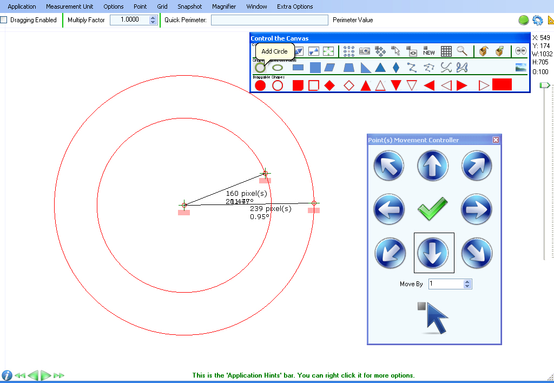Confirm movement with the green checkmark
This screenshot has height=383, width=554.
point(432,209)
